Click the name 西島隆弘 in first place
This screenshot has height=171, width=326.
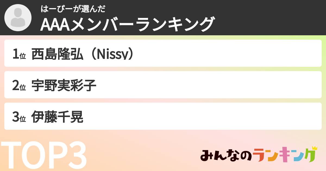57,54
